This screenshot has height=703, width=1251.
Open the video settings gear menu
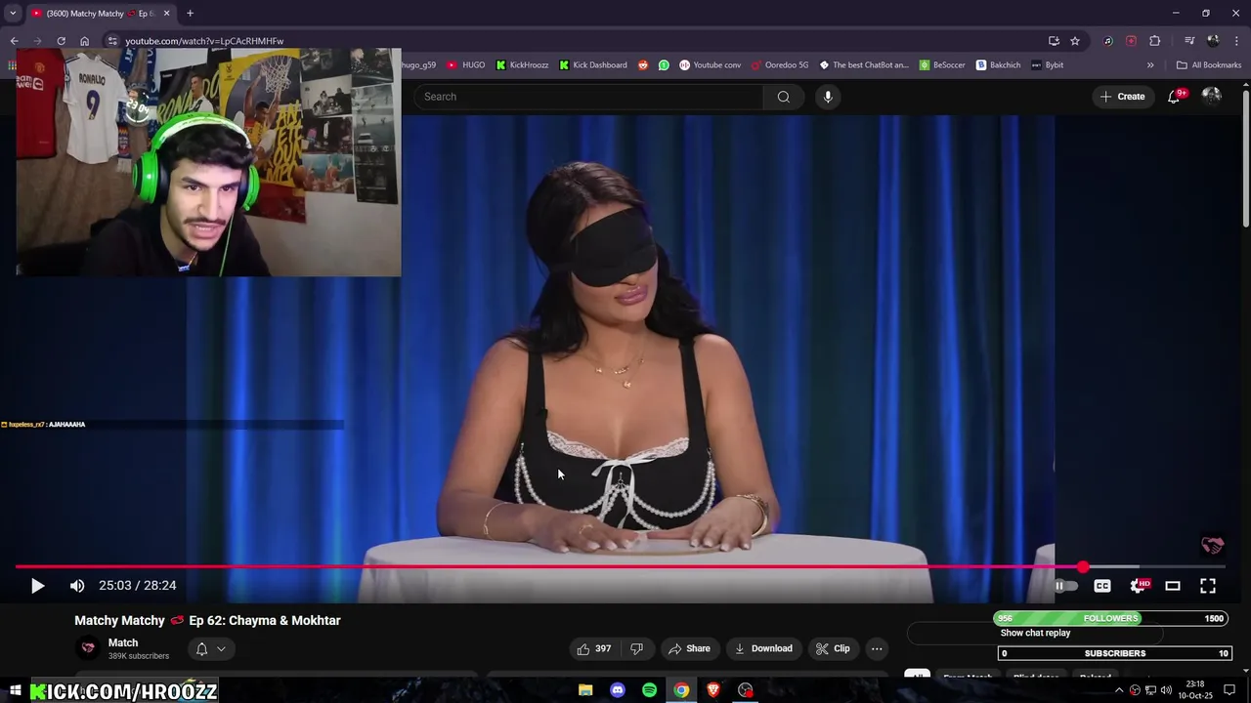[1139, 586]
